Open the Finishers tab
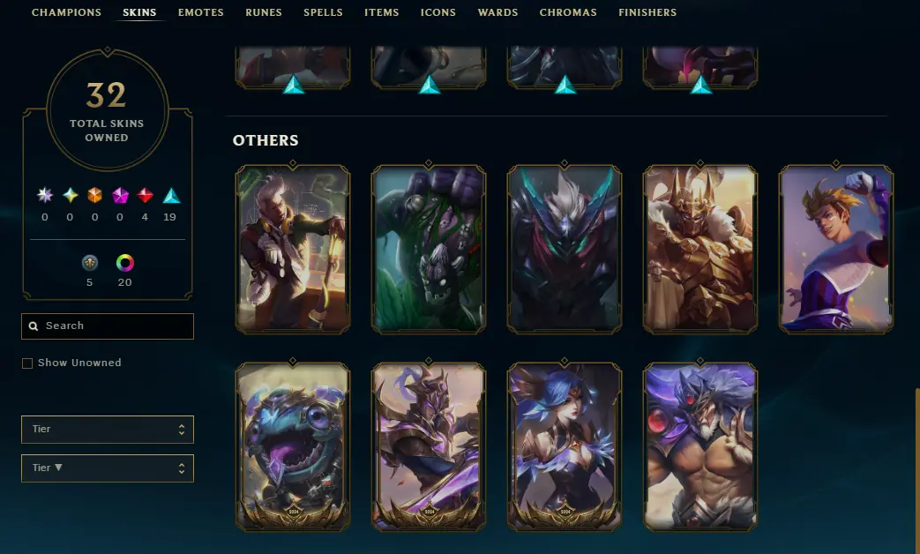 click(647, 12)
